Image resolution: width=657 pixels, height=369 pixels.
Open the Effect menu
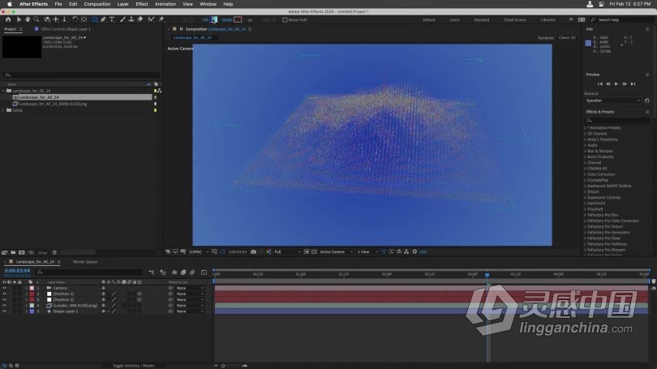click(142, 4)
